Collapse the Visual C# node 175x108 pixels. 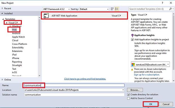pyautogui.click(x=6, y=23)
